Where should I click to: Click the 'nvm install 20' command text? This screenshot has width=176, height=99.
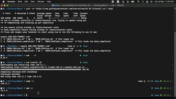(34, 62)
